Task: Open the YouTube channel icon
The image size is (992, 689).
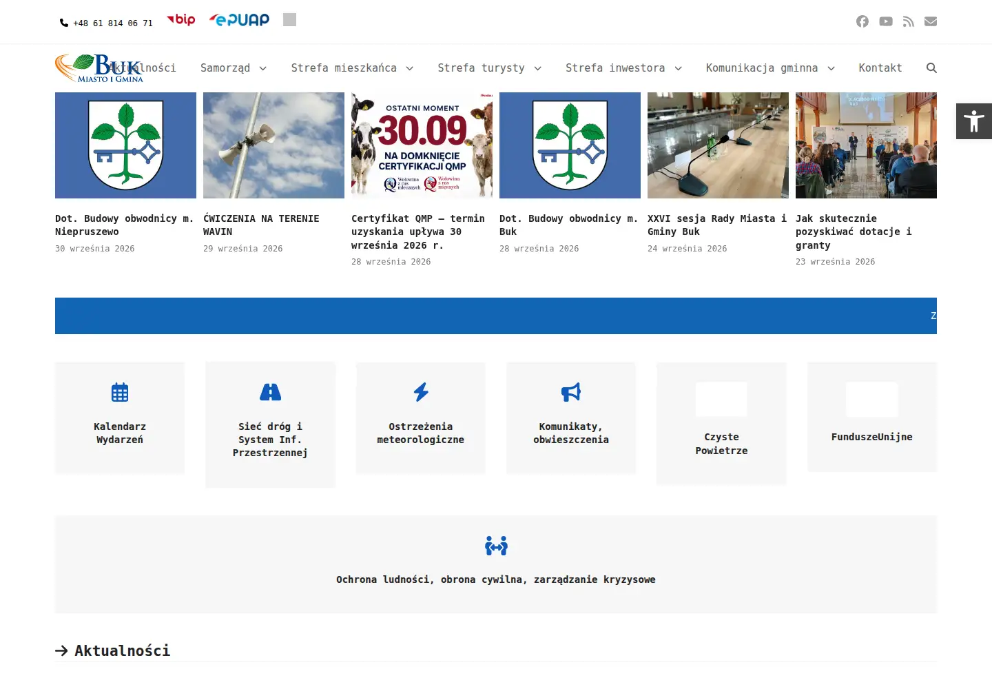Action: coord(886,21)
